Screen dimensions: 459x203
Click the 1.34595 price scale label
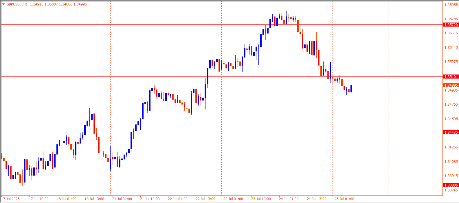click(x=451, y=119)
